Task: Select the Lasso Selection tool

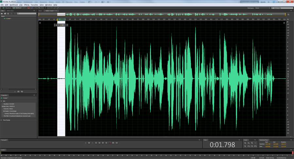Action: tap(52, 8)
